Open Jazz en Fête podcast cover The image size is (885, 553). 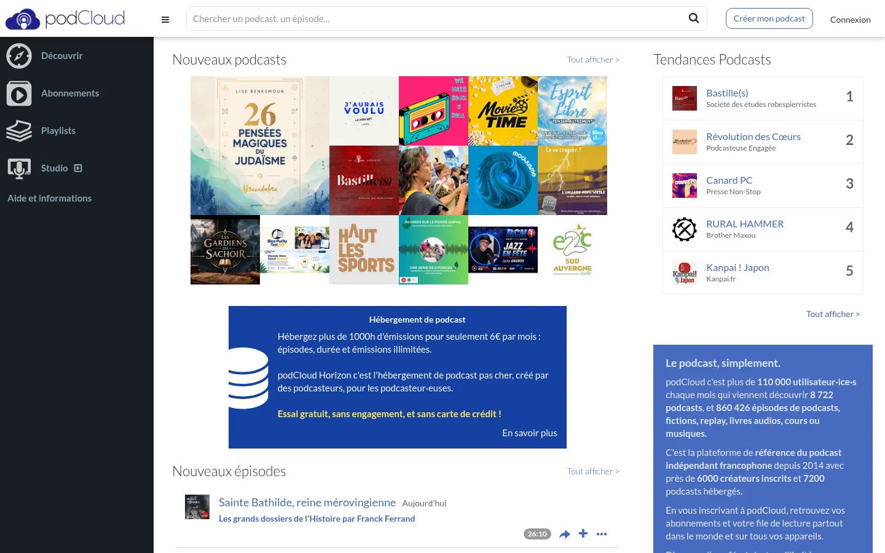[x=503, y=249]
